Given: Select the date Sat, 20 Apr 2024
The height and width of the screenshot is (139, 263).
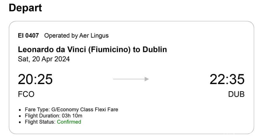Looking at the screenshot, I should click(44, 59).
